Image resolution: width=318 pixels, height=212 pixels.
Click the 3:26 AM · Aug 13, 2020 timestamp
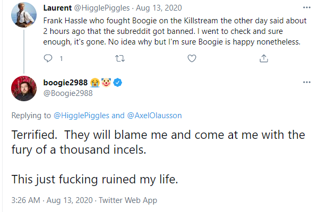point(52,200)
